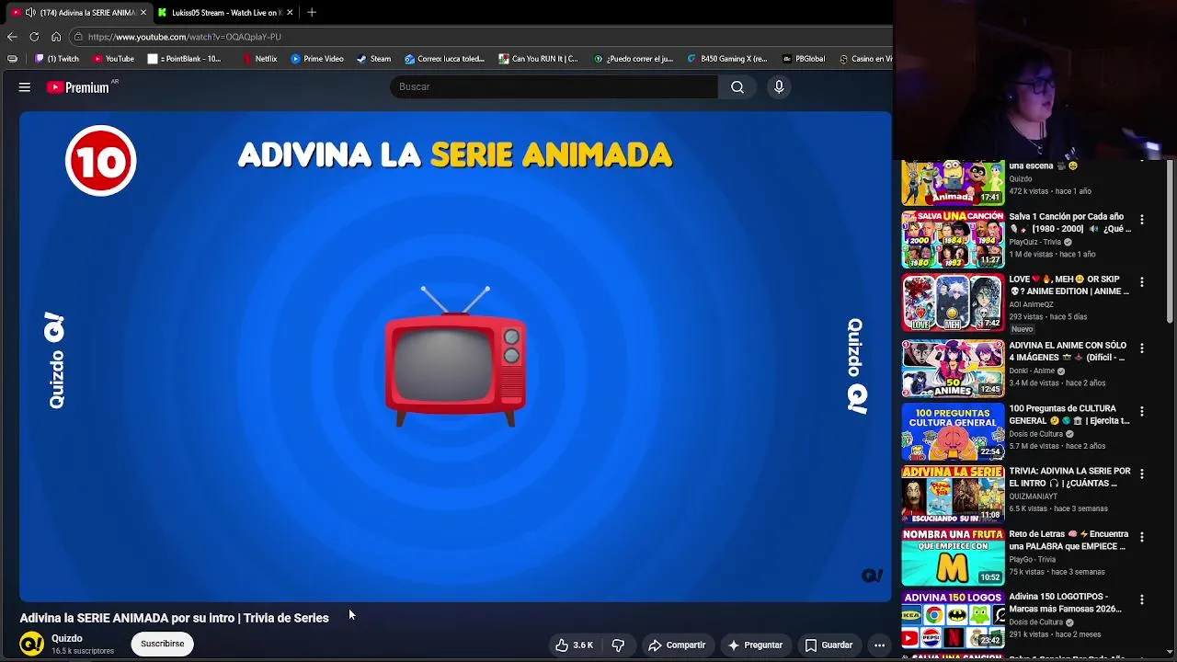The height and width of the screenshot is (662, 1177).
Task: Open the Reto de Letras video title
Action: (1068, 540)
